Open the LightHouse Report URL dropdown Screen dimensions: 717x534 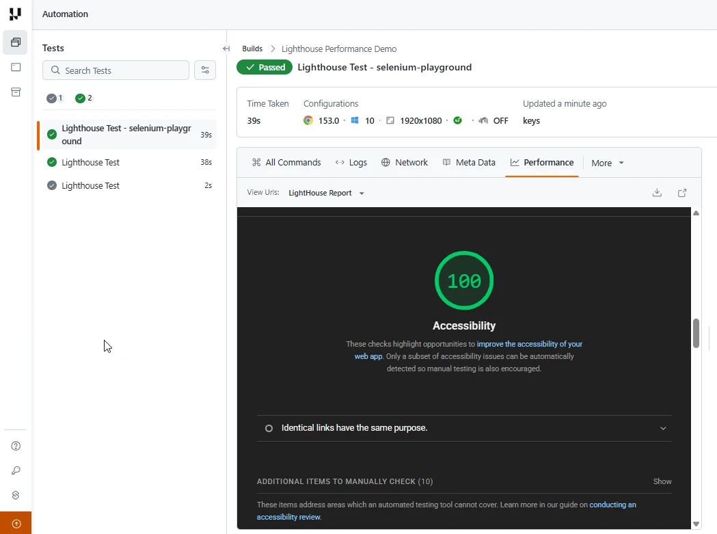point(327,193)
